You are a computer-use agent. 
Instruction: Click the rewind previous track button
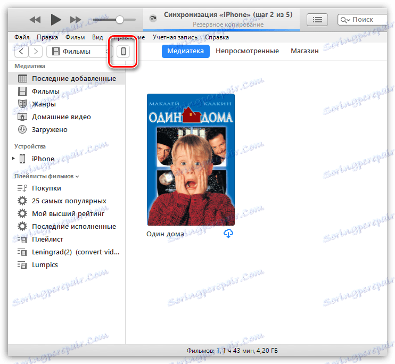[35, 20]
